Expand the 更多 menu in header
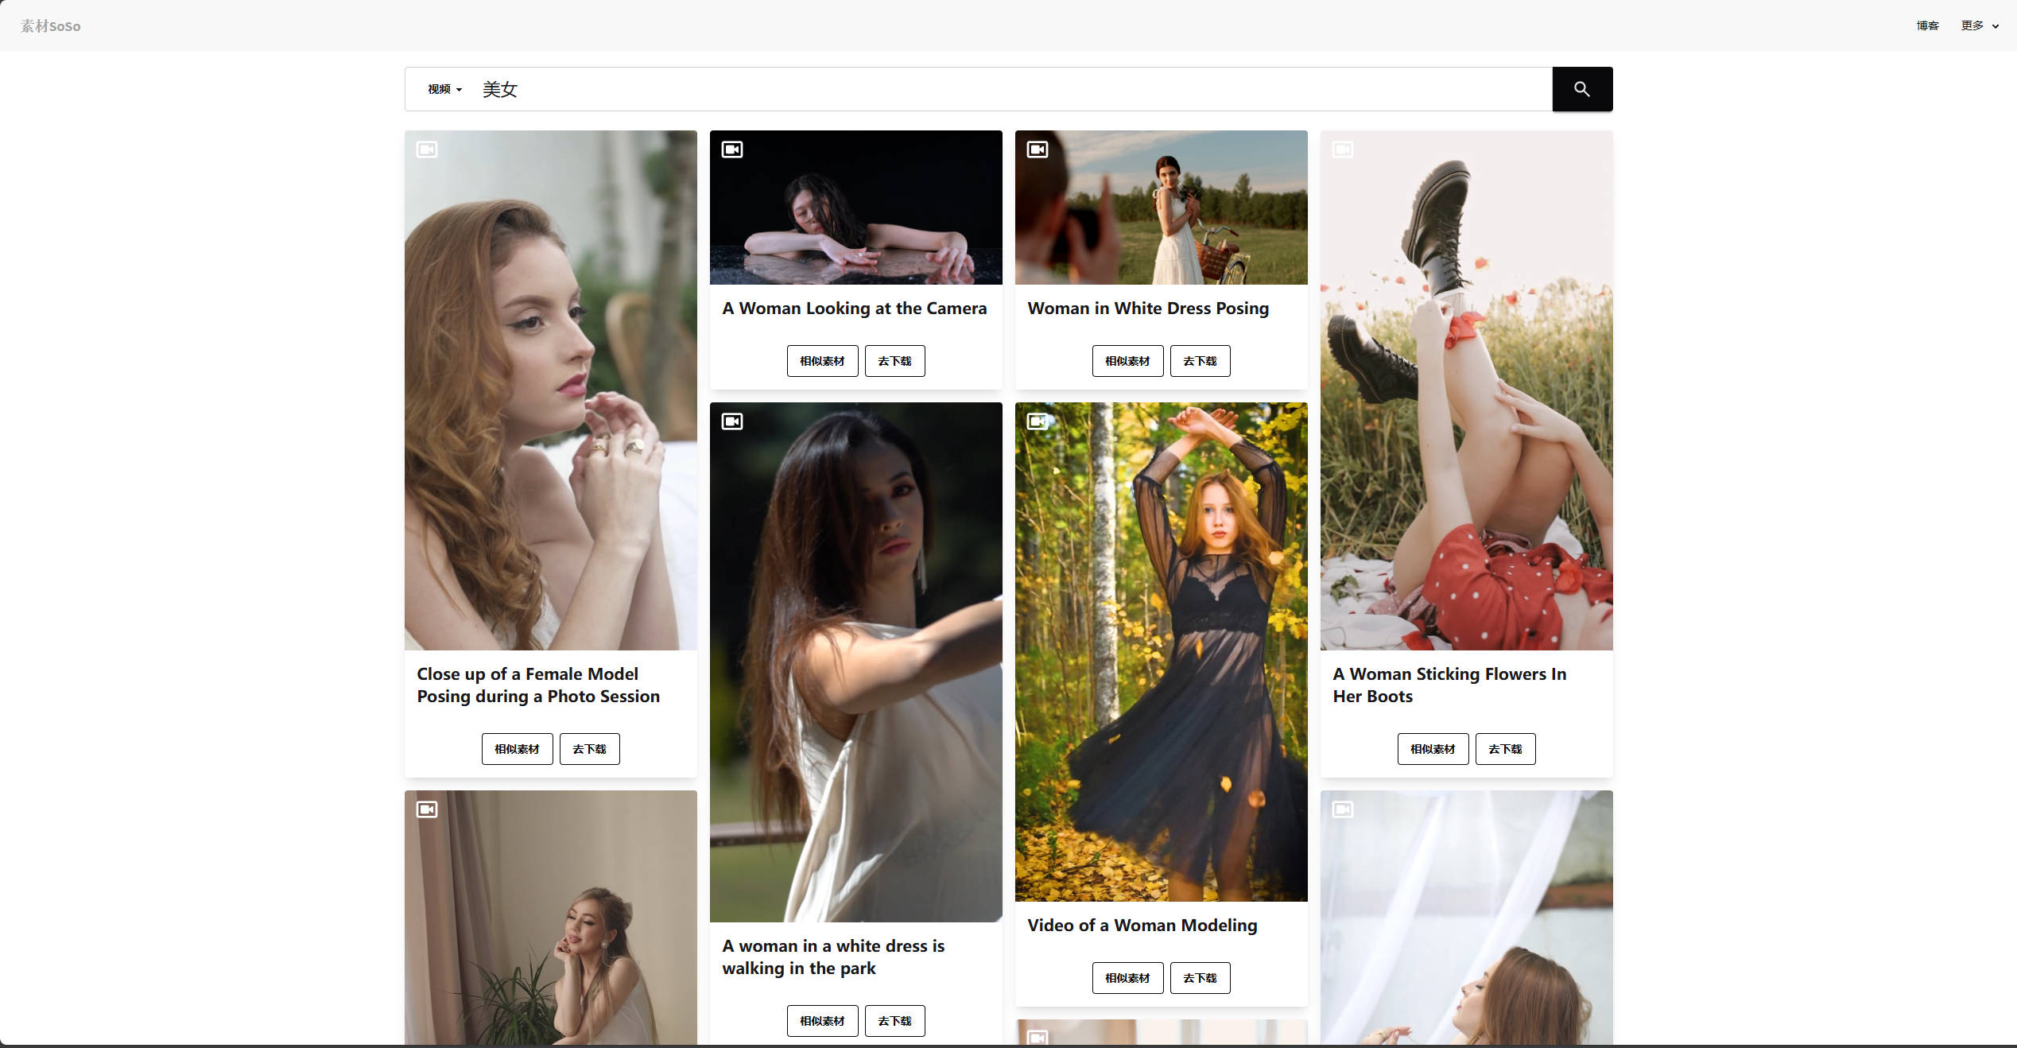The width and height of the screenshot is (2017, 1048). 1979,25
